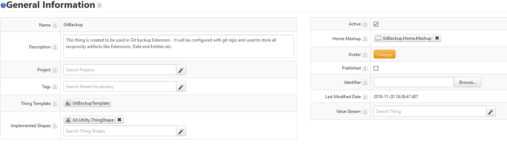This screenshot has width=507, height=144.
Task: Remove the Git.Utility.ThingShape implemented shape
Action: (119, 120)
